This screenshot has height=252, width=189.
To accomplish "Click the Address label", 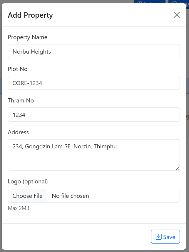I will [18, 132].
